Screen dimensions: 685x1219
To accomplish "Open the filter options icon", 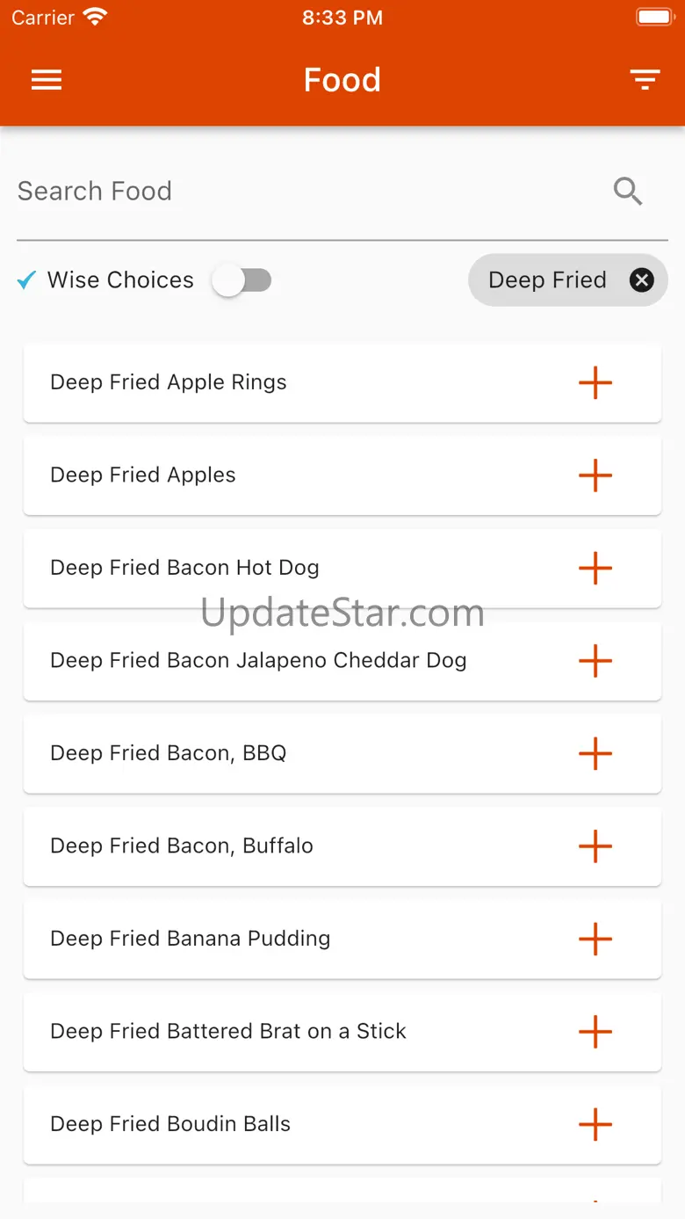I will (x=645, y=80).
